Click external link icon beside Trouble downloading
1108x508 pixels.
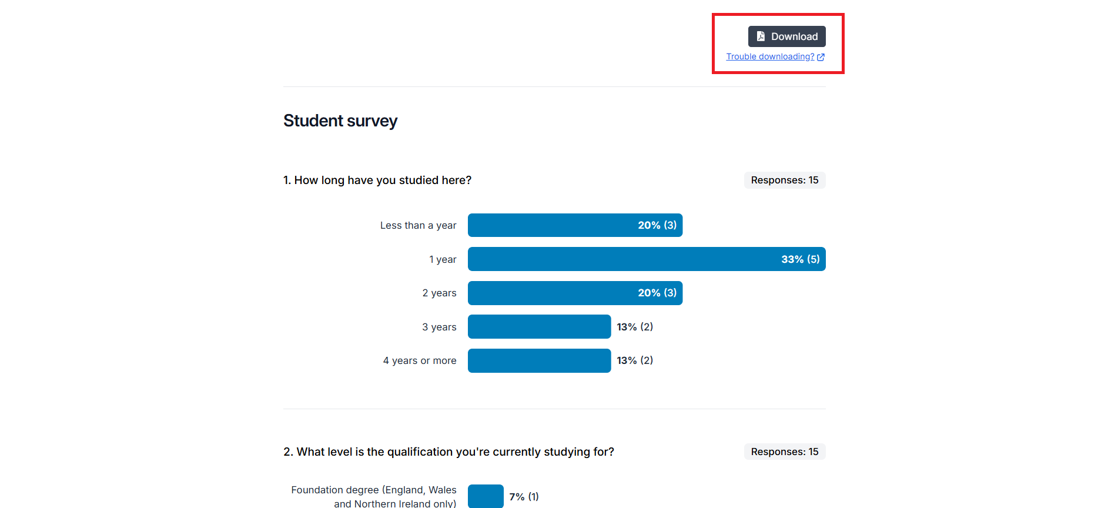821,57
